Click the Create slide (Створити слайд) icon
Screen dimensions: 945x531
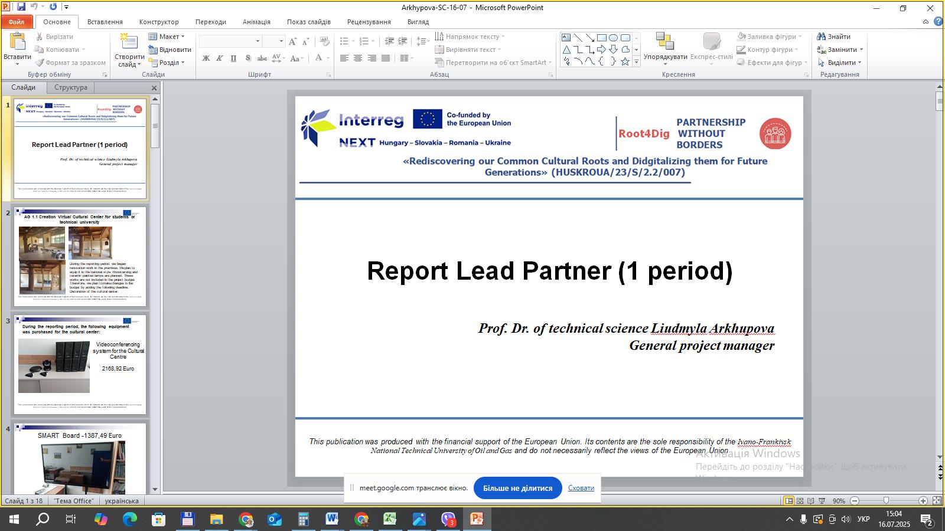[x=129, y=42]
